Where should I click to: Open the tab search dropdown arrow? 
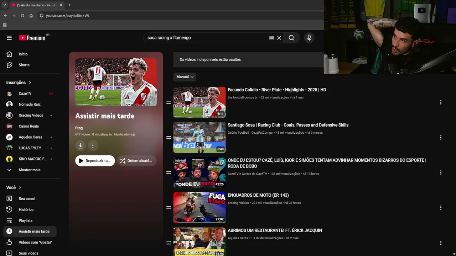pyautogui.click(x=5, y=5)
